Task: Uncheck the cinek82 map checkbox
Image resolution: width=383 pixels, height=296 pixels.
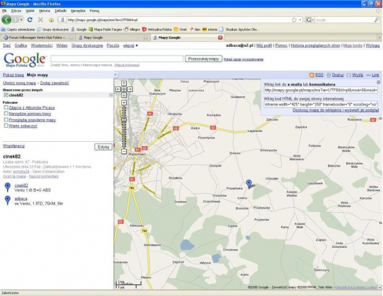Action: tap(6, 95)
